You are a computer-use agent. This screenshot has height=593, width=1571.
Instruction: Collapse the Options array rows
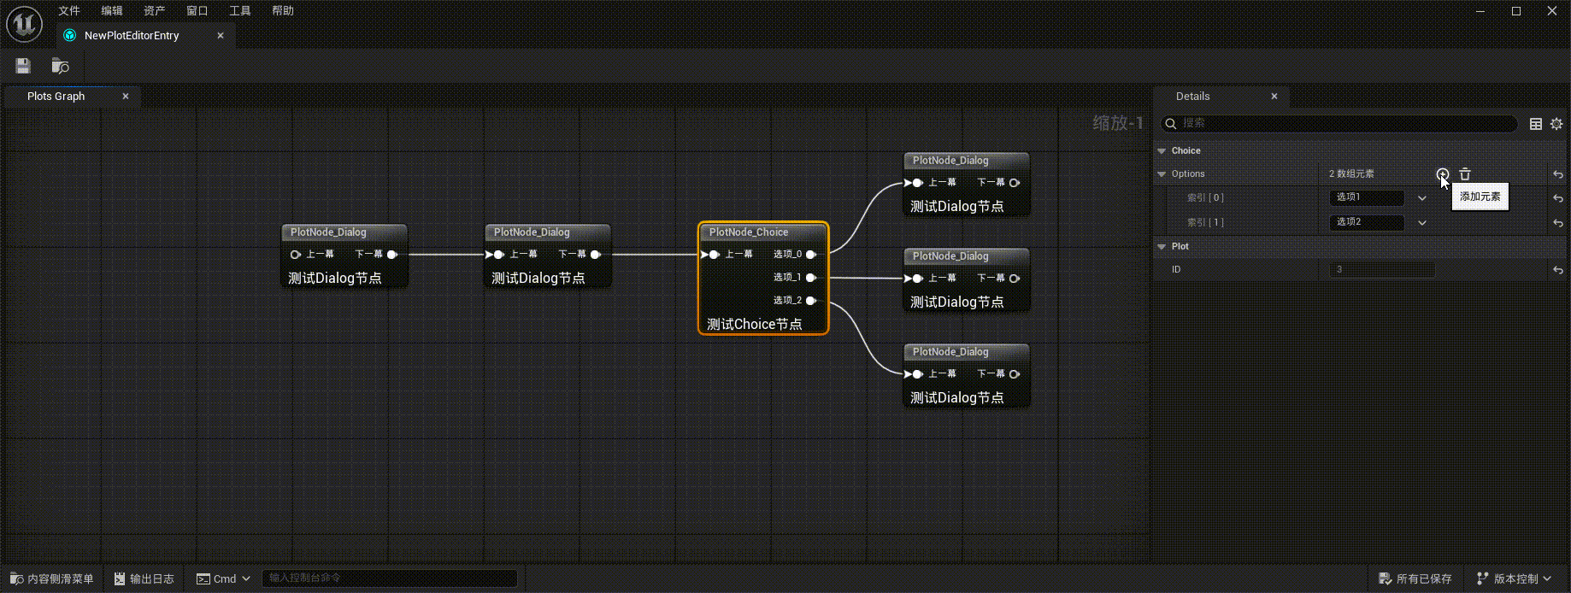click(x=1162, y=174)
